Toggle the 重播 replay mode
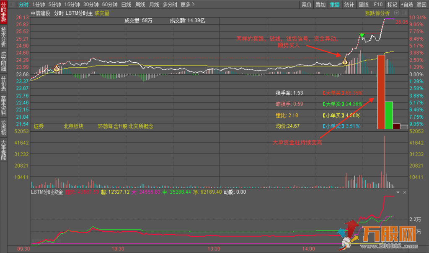 (335, 5)
